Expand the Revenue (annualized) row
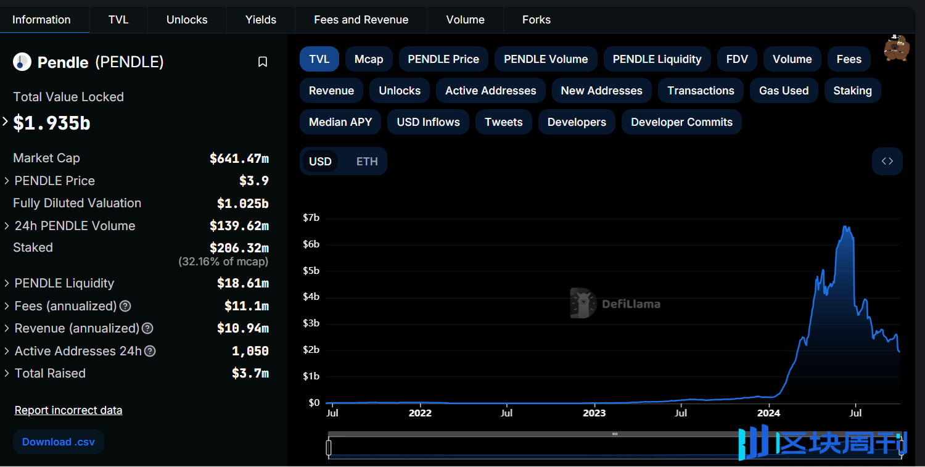 pos(7,328)
